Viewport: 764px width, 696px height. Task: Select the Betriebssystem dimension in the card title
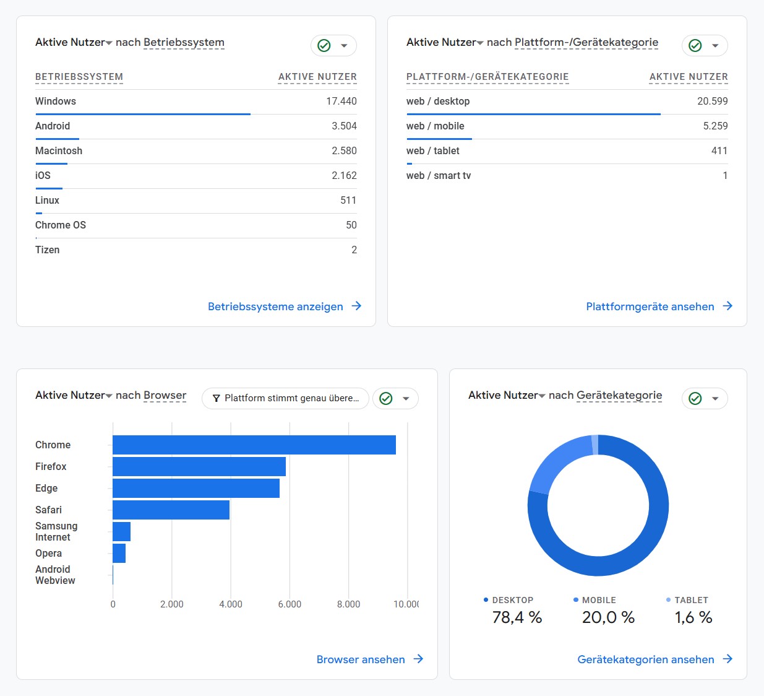[x=184, y=43]
